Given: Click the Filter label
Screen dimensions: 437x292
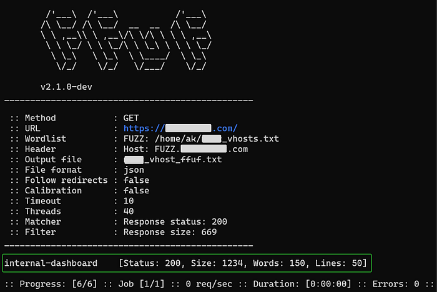Looking at the screenshot, I should 41,232.
